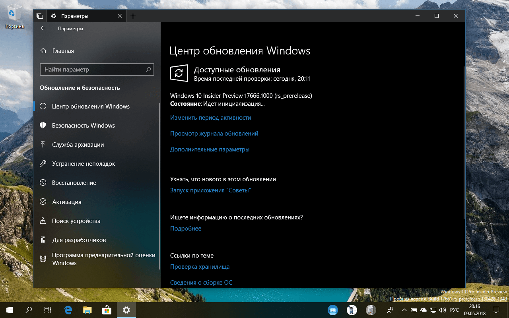Click the volume speaker tray icon

coord(443,310)
